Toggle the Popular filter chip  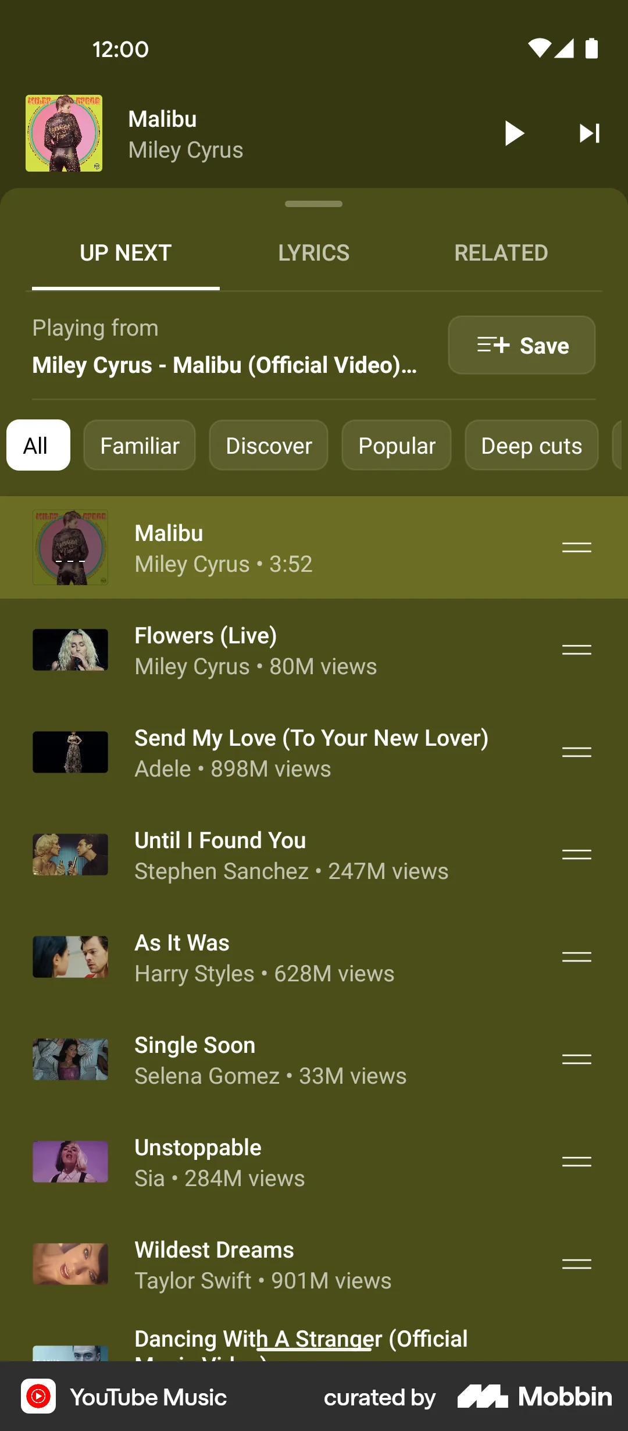click(396, 445)
